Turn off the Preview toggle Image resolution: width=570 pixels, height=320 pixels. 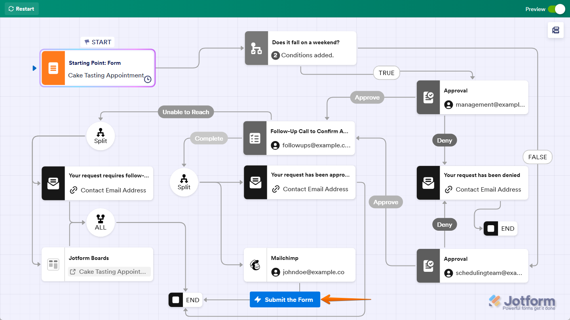[558, 9]
